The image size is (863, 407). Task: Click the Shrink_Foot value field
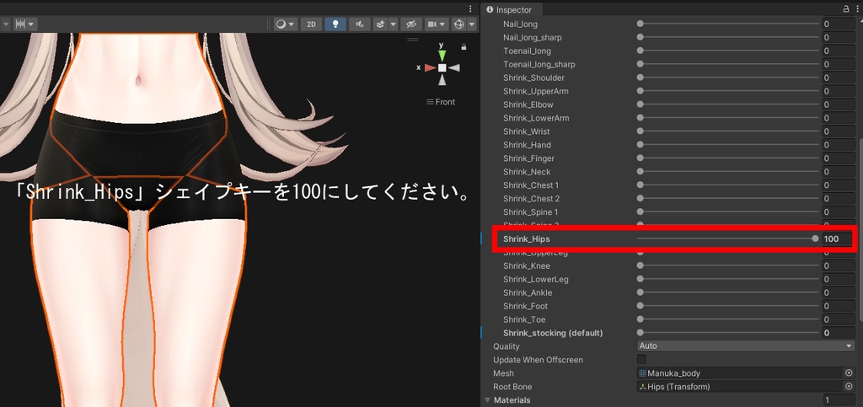click(839, 306)
